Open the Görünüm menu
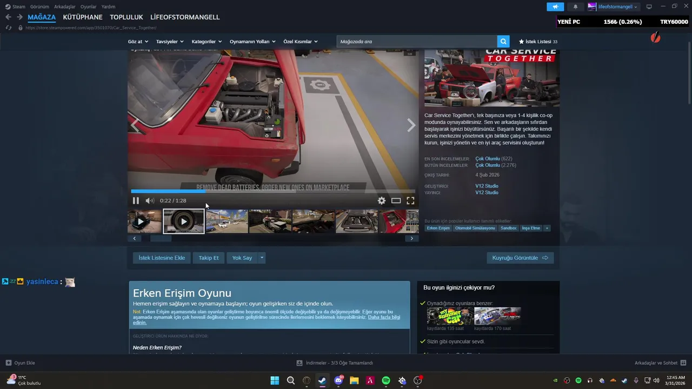Viewport: 692px width, 389px height. pos(39,6)
